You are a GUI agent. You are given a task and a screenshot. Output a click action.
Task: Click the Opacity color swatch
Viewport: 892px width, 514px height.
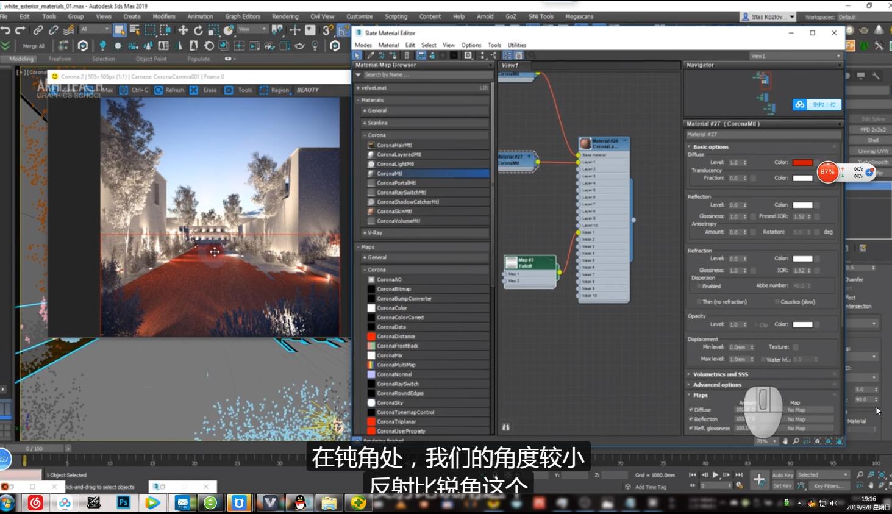click(x=802, y=324)
